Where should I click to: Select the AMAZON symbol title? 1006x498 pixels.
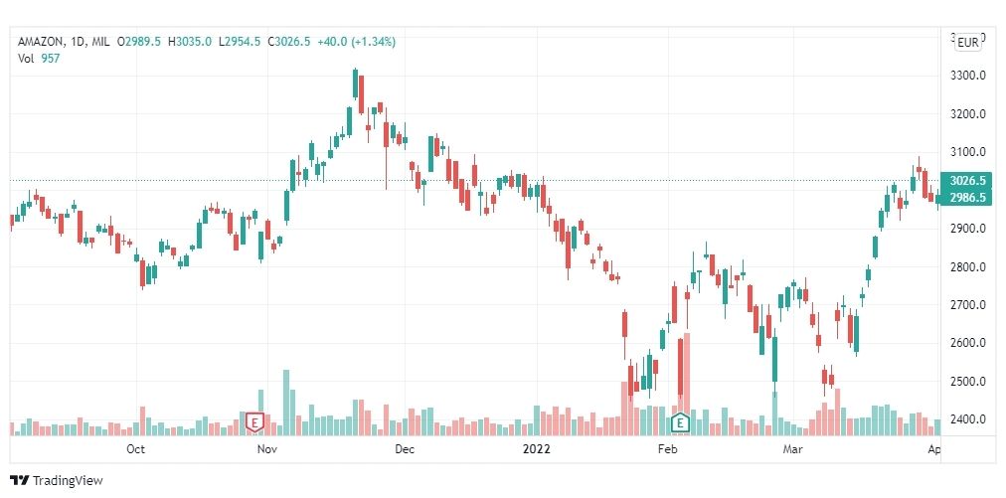pos(41,42)
